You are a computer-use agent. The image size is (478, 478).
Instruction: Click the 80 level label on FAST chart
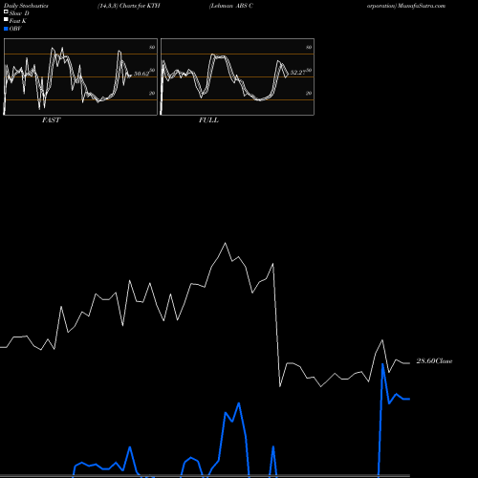[152, 47]
